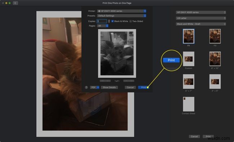Adjust copies with the stepper arrows
Viewport: 234px width, 142px height.
pyautogui.click(x=109, y=21)
